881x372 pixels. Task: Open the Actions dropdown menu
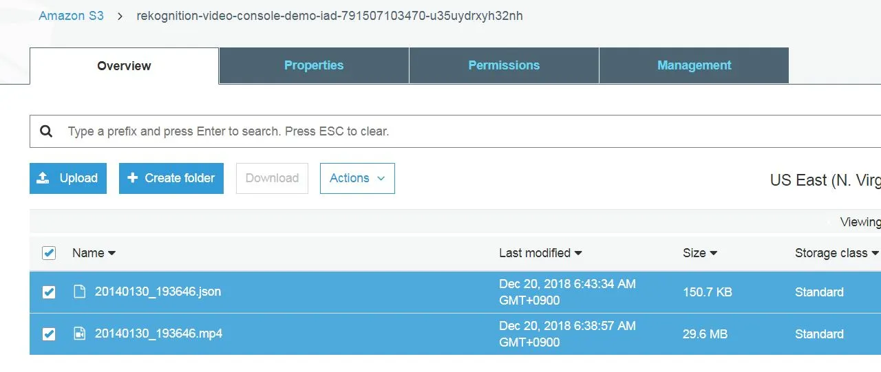click(357, 178)
